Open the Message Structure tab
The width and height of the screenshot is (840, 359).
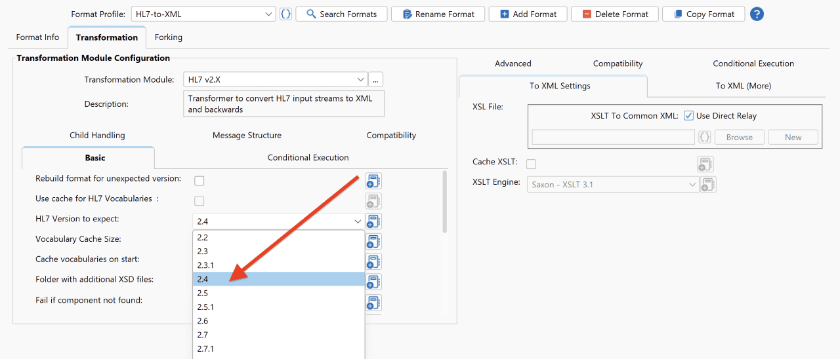coord(247,136)
